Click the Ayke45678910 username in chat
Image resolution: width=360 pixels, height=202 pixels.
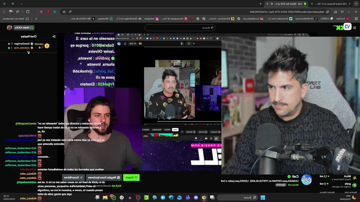click(27, 136)
